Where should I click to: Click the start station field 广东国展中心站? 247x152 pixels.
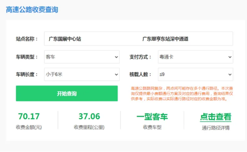65,39
